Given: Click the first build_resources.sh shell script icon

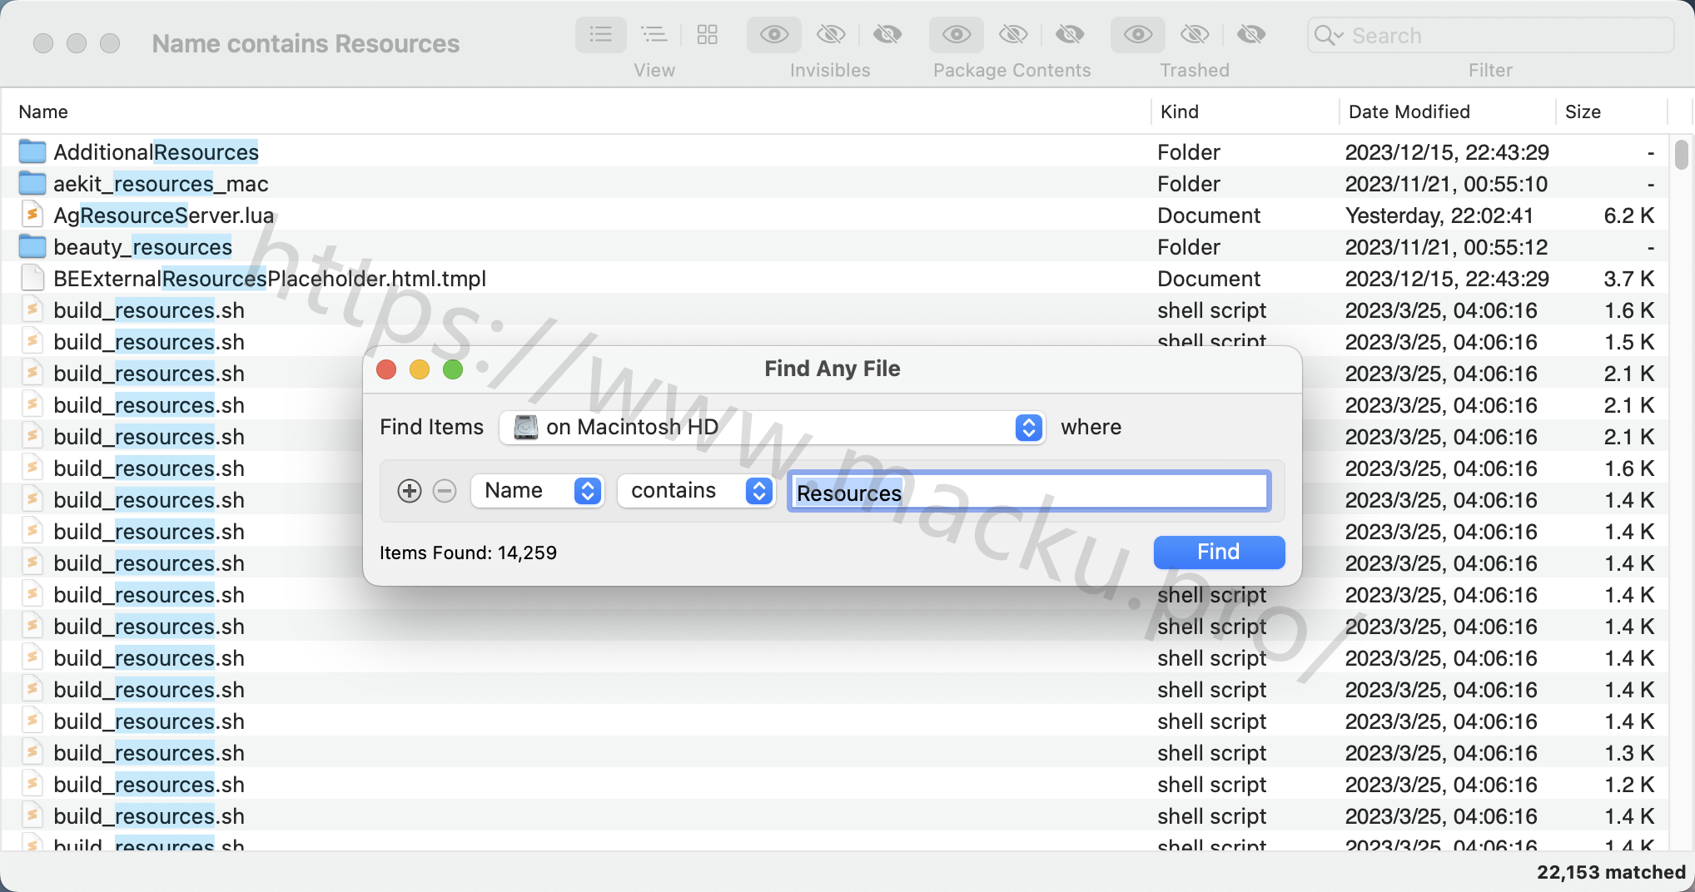Looking at the screenshot, I should [32, 310].
